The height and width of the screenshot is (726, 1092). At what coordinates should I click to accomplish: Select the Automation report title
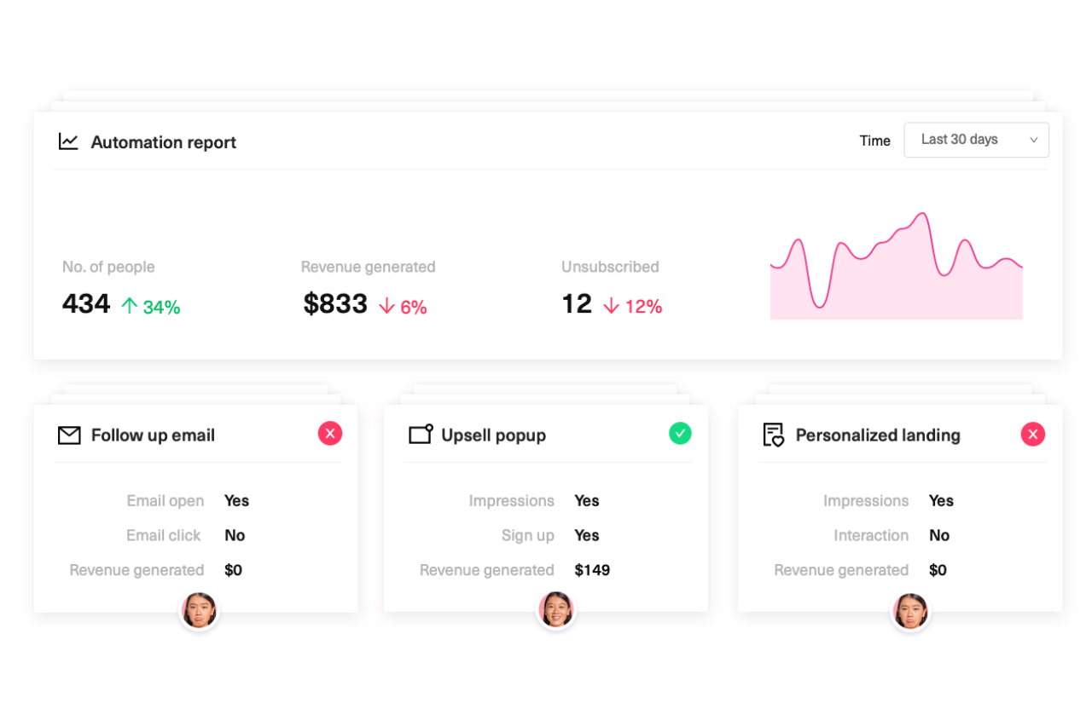(x=163, y=142)
